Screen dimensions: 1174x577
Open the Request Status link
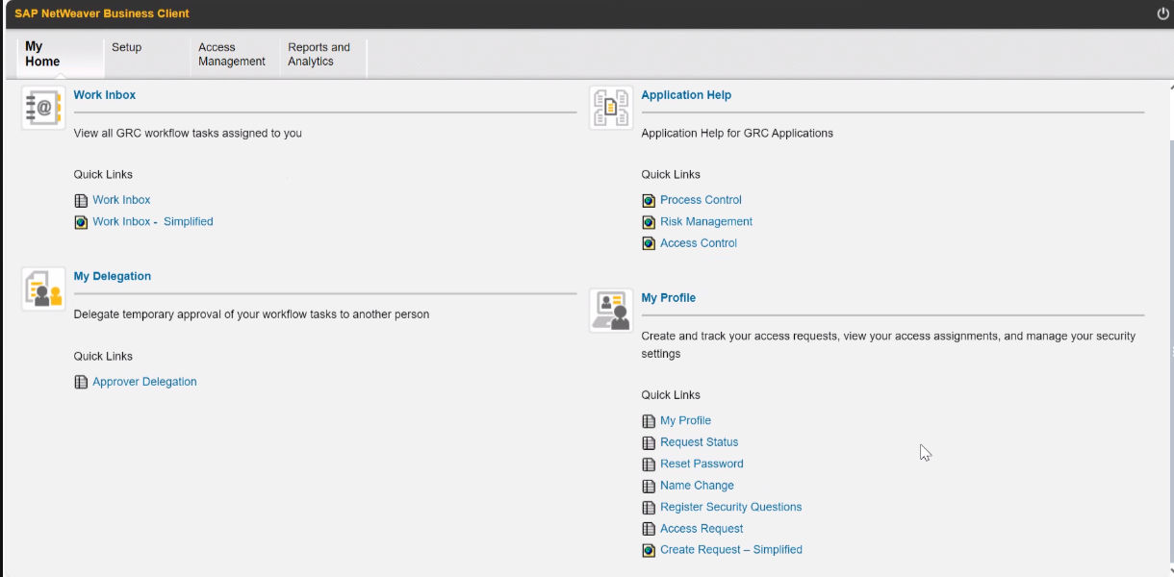tap(699, 442)
